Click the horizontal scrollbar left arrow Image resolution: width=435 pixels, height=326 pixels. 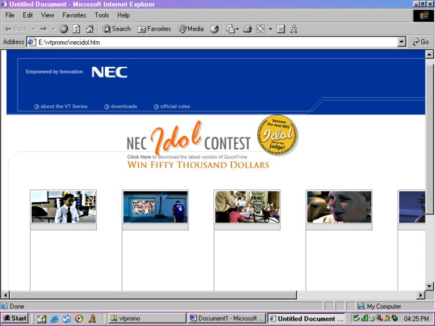(6, 295)
